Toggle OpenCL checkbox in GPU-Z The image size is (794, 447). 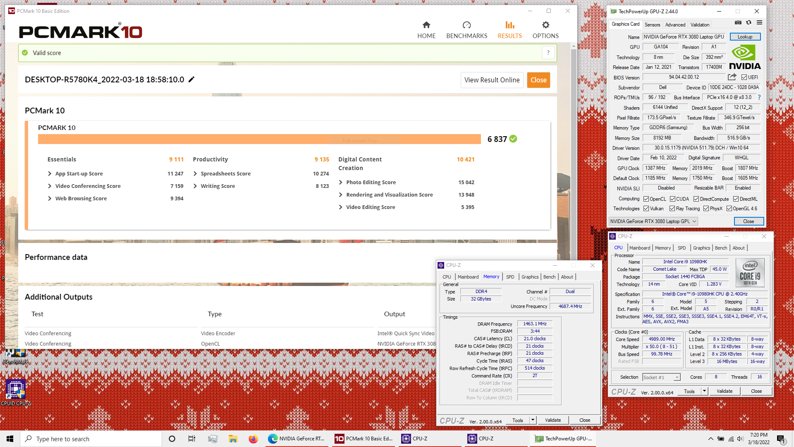[646, 199]
